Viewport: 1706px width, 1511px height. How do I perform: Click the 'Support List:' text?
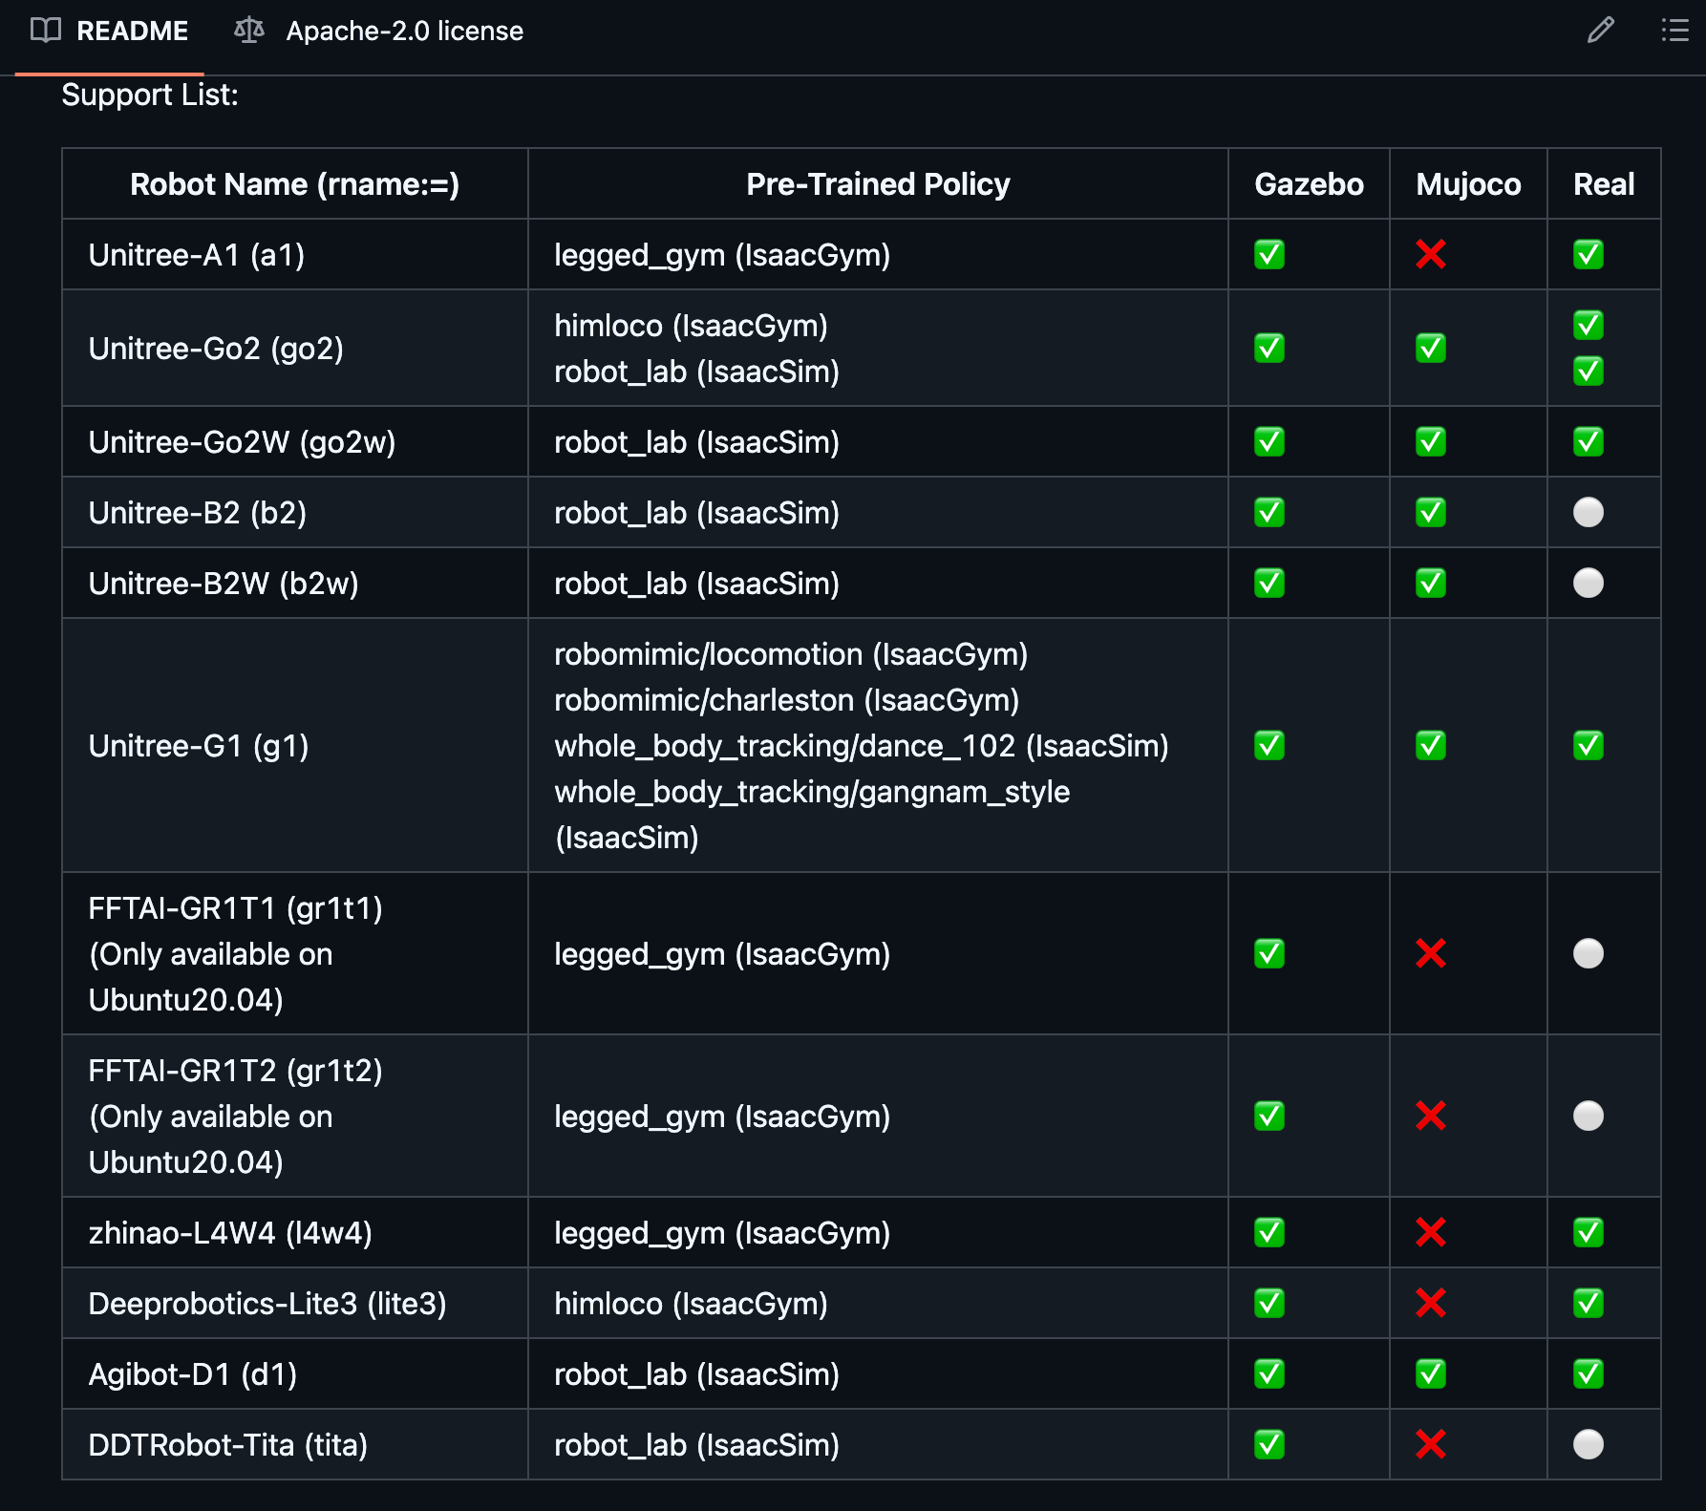[x=150, y=96]
